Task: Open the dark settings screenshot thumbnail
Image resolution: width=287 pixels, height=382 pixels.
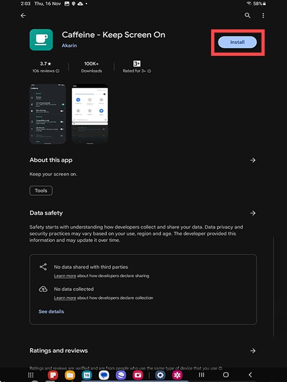Action: pos(48,114)
